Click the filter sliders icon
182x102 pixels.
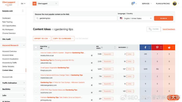pos(150,29)
